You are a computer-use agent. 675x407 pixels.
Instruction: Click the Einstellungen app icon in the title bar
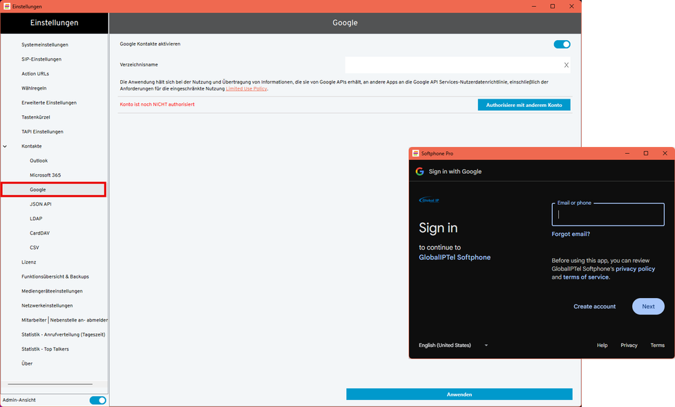(7, 6)
